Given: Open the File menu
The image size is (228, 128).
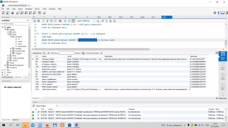Looking at the screenshot, I should point(2,9).
